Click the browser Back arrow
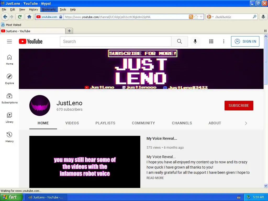Viewport: 268px width, 201px height. click(5, 17)
